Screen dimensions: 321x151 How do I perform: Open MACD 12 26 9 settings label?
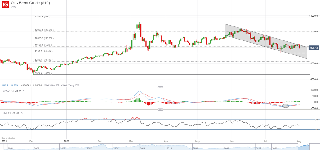pos(11,90)
